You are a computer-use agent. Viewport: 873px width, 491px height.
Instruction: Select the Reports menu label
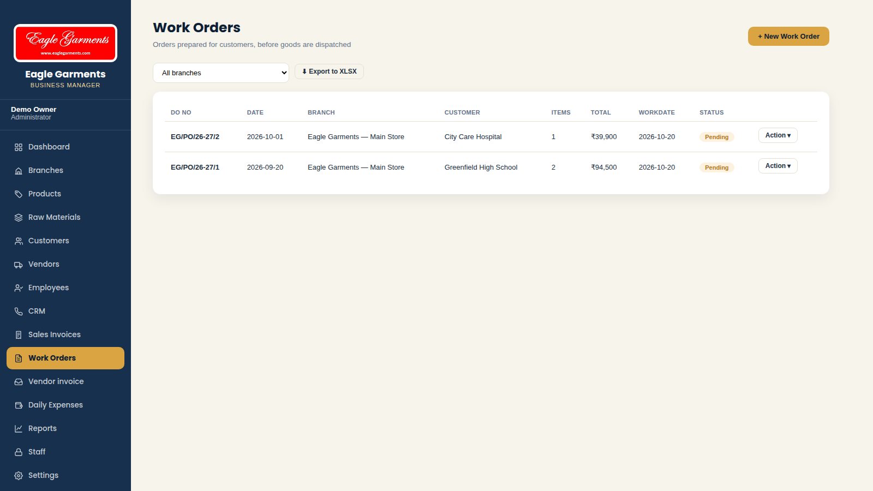43,428
